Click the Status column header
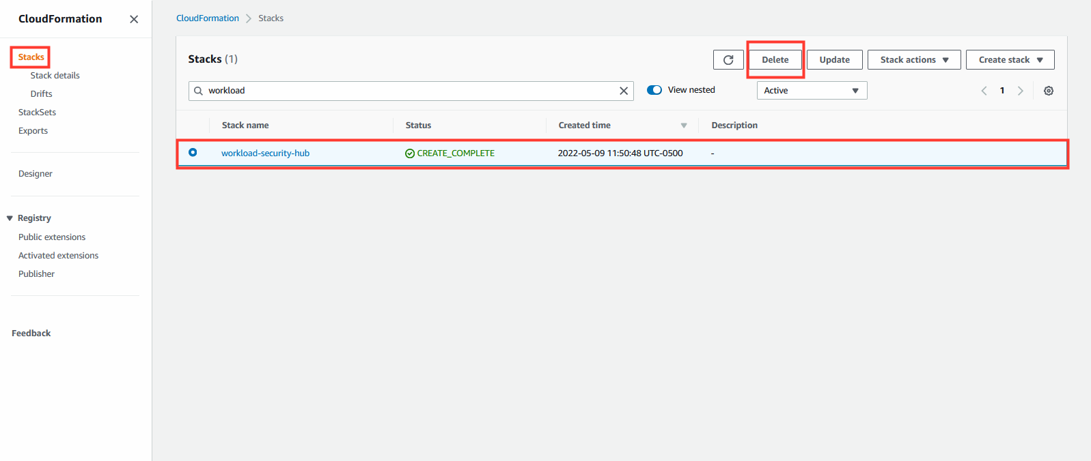 [418, 125]
